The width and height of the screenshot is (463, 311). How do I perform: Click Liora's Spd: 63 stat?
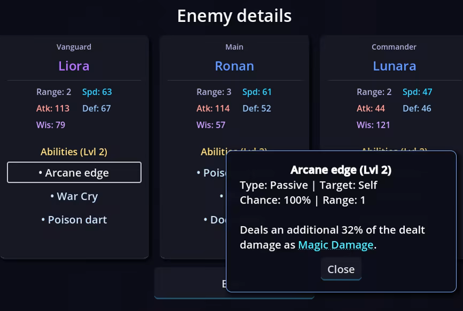(x=97, y=92)
